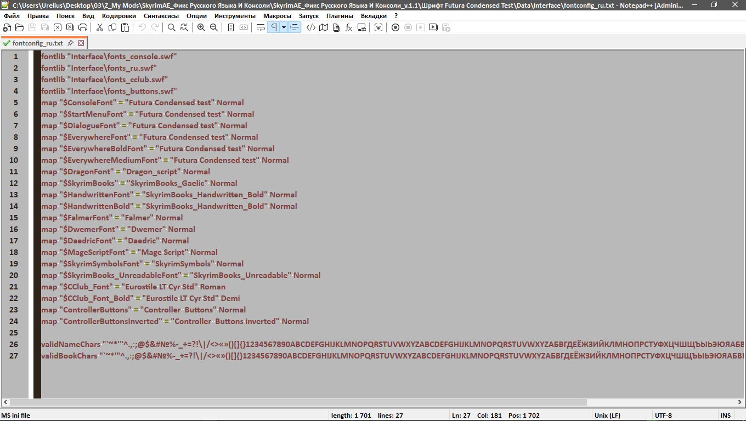Click Unix (LF) line ending status
Screen dimensions: 746x421
(x=621, y=416)
